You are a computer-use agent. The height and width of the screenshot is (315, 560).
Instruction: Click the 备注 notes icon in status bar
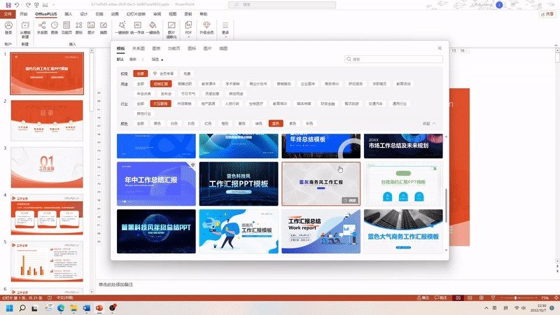coord(423,297)
